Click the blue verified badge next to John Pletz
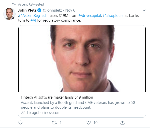150x128 pixels. 39,10
